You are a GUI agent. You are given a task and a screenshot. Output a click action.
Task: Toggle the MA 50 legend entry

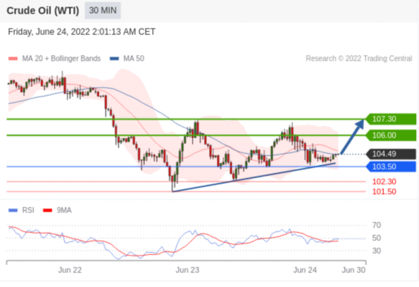pyautogui.click(x=127, y=58)
